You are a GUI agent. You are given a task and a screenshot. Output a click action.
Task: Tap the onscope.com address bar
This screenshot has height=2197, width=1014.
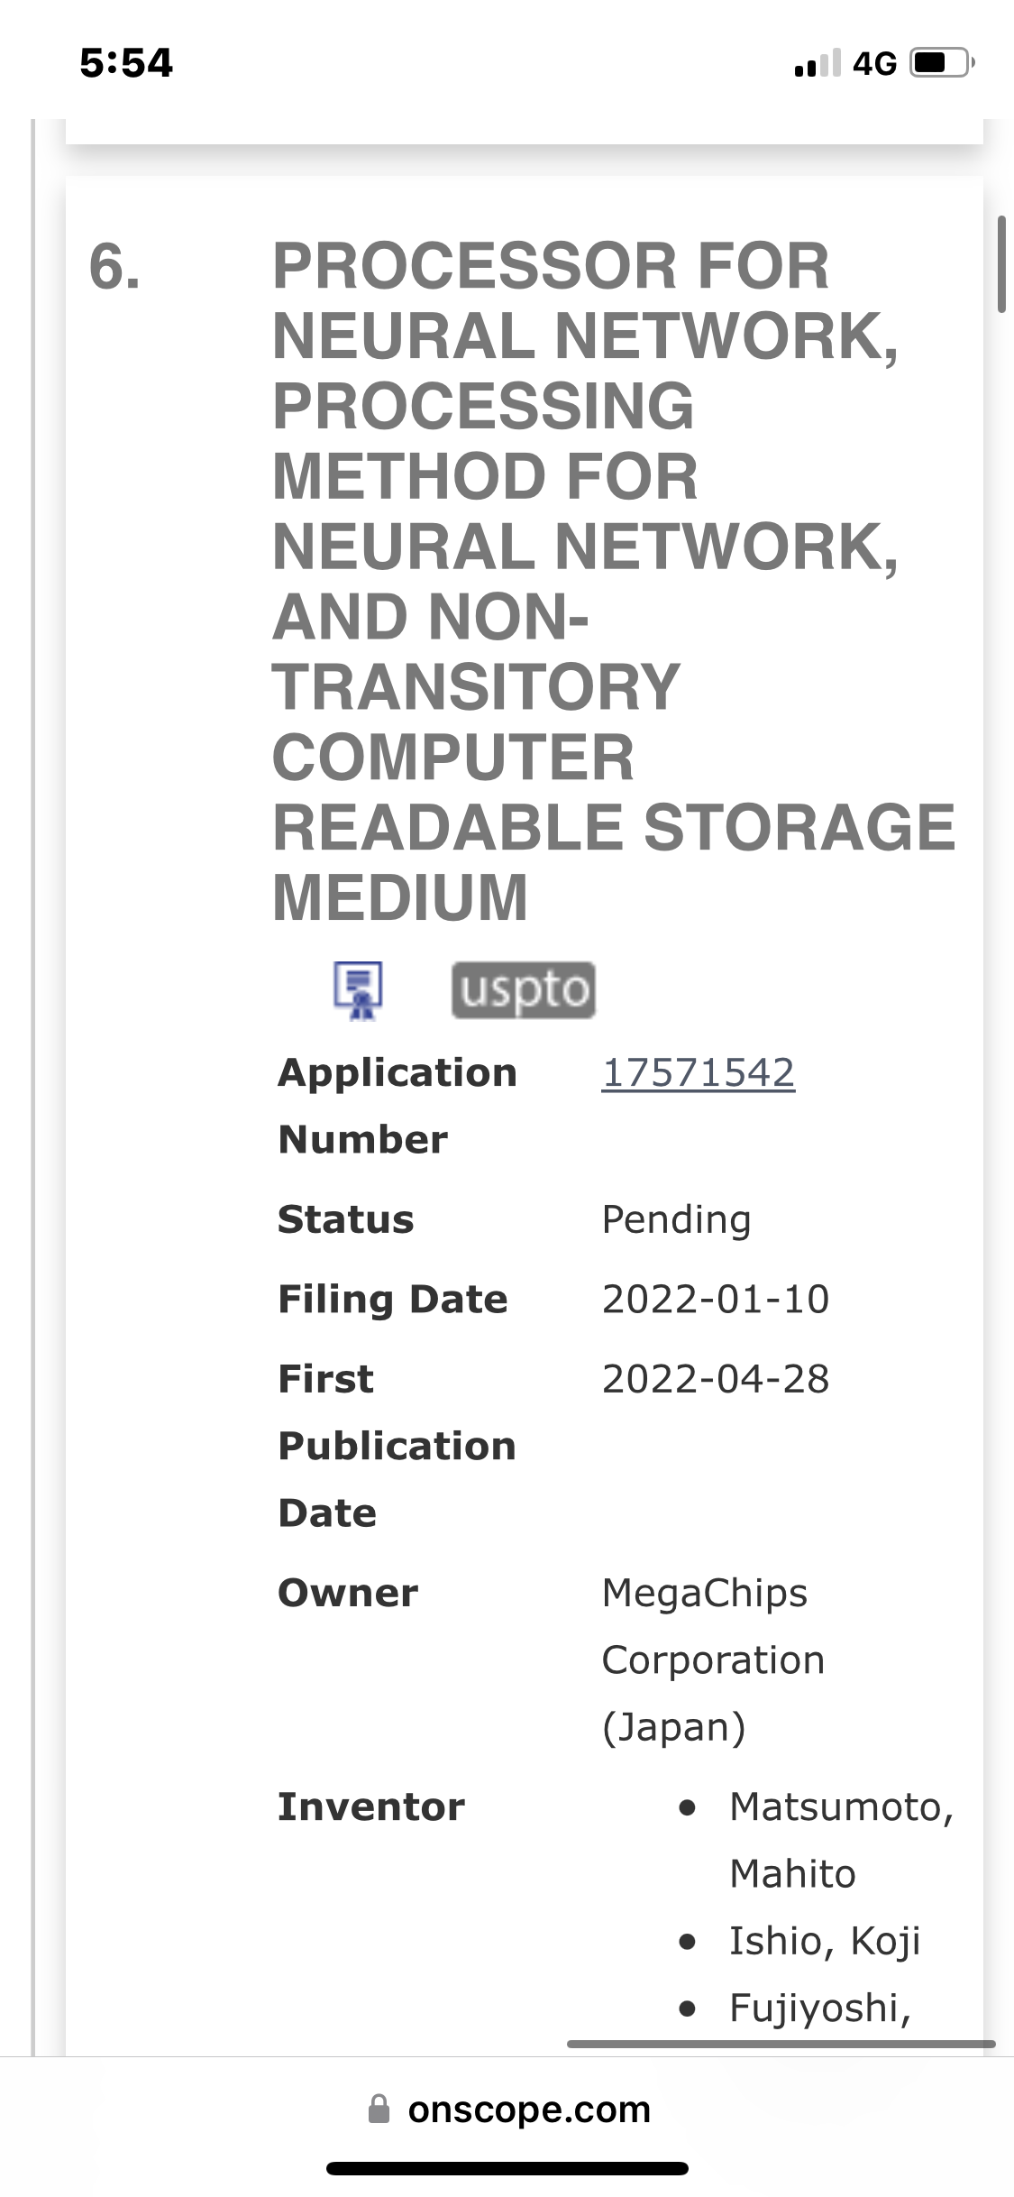tap(528, 2110)
